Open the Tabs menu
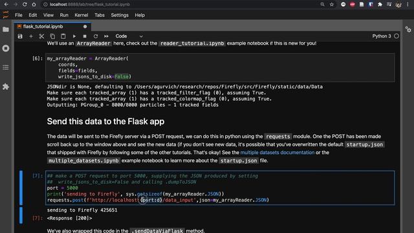 (x=100, y=15)
